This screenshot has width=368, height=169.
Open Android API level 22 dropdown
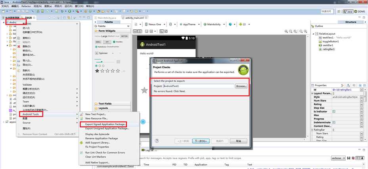[244, 25]
